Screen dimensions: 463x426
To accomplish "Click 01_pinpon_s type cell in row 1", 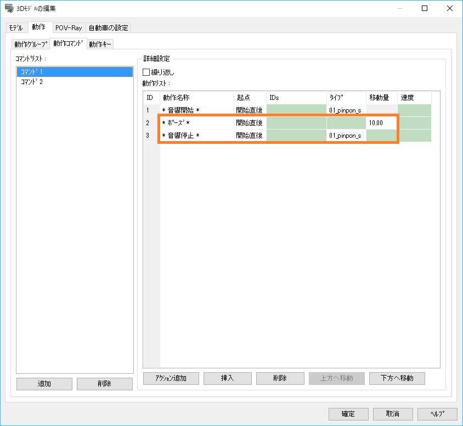I will (346, 110).
